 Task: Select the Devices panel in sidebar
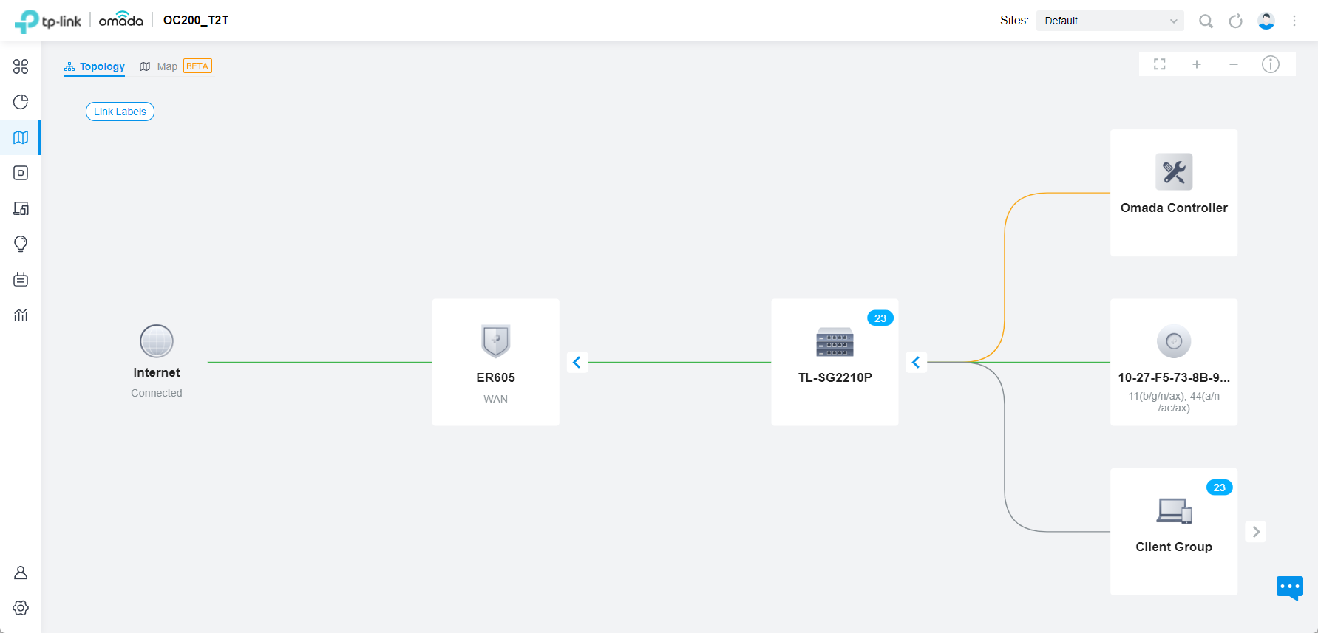(x=21, y=173)
